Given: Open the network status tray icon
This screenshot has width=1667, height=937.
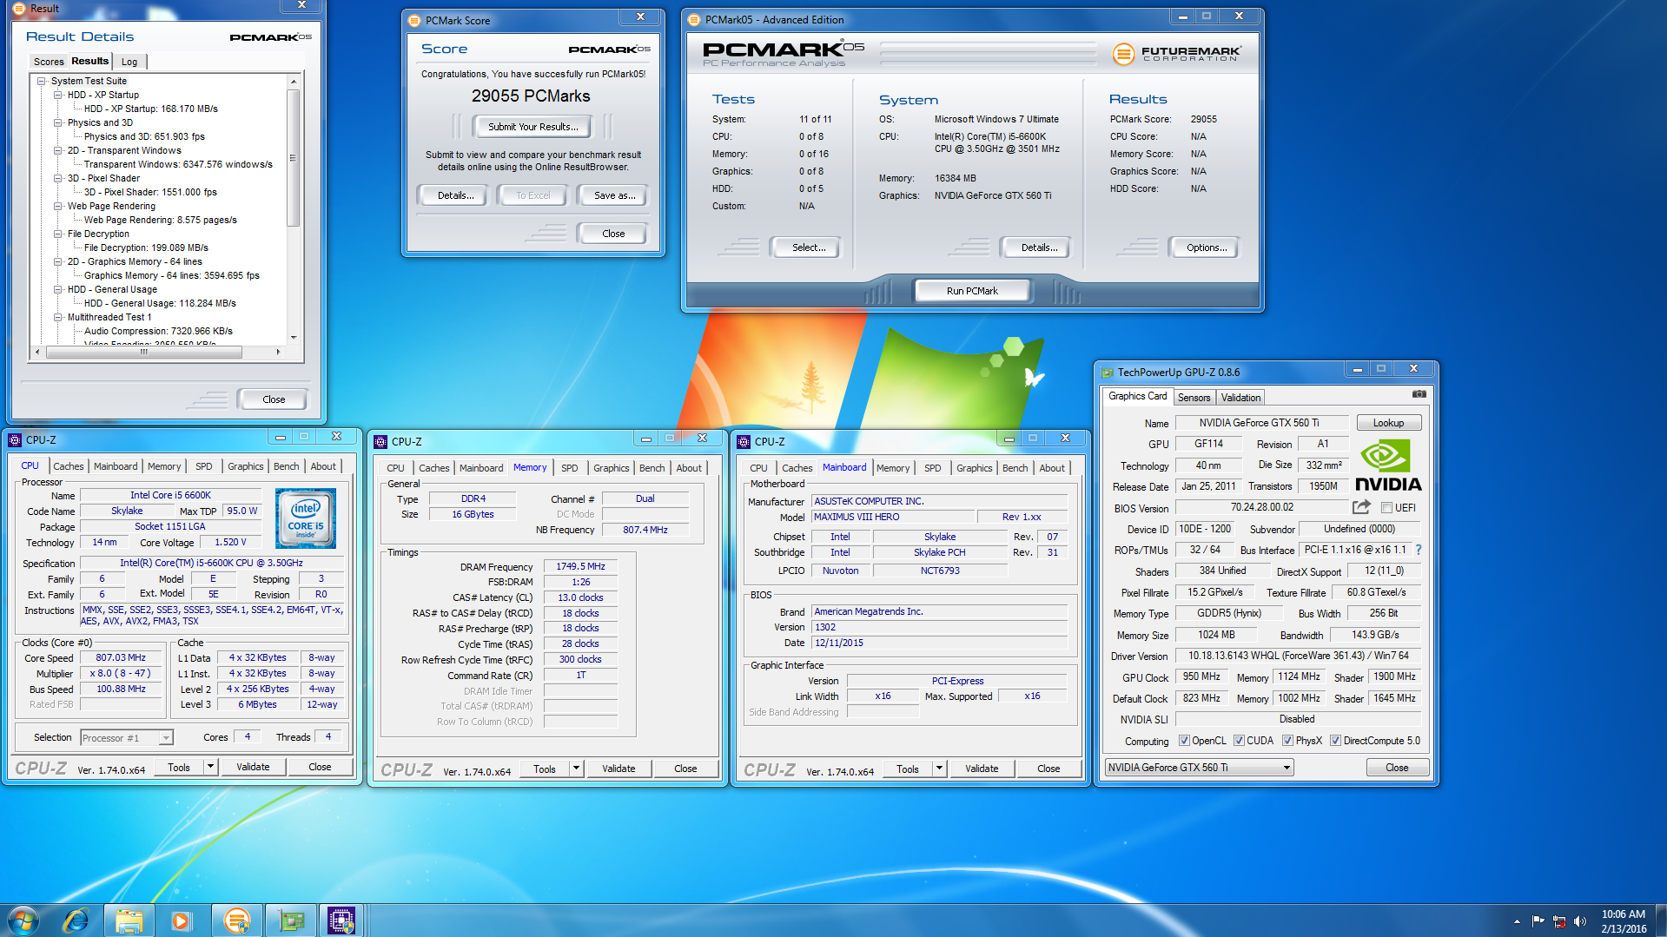Looking at the screenshot, I should click(x=1559, y=921).
